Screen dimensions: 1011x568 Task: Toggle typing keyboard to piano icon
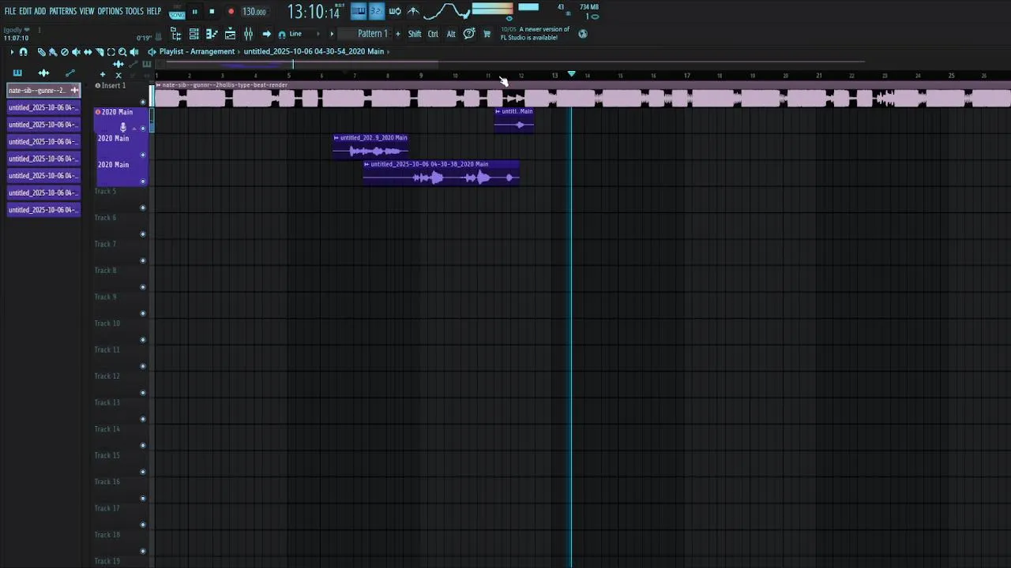(358, 11)
